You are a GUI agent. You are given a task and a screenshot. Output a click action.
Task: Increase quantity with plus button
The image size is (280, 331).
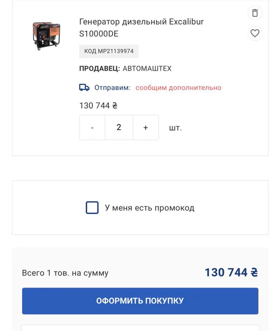coord(145,128)
